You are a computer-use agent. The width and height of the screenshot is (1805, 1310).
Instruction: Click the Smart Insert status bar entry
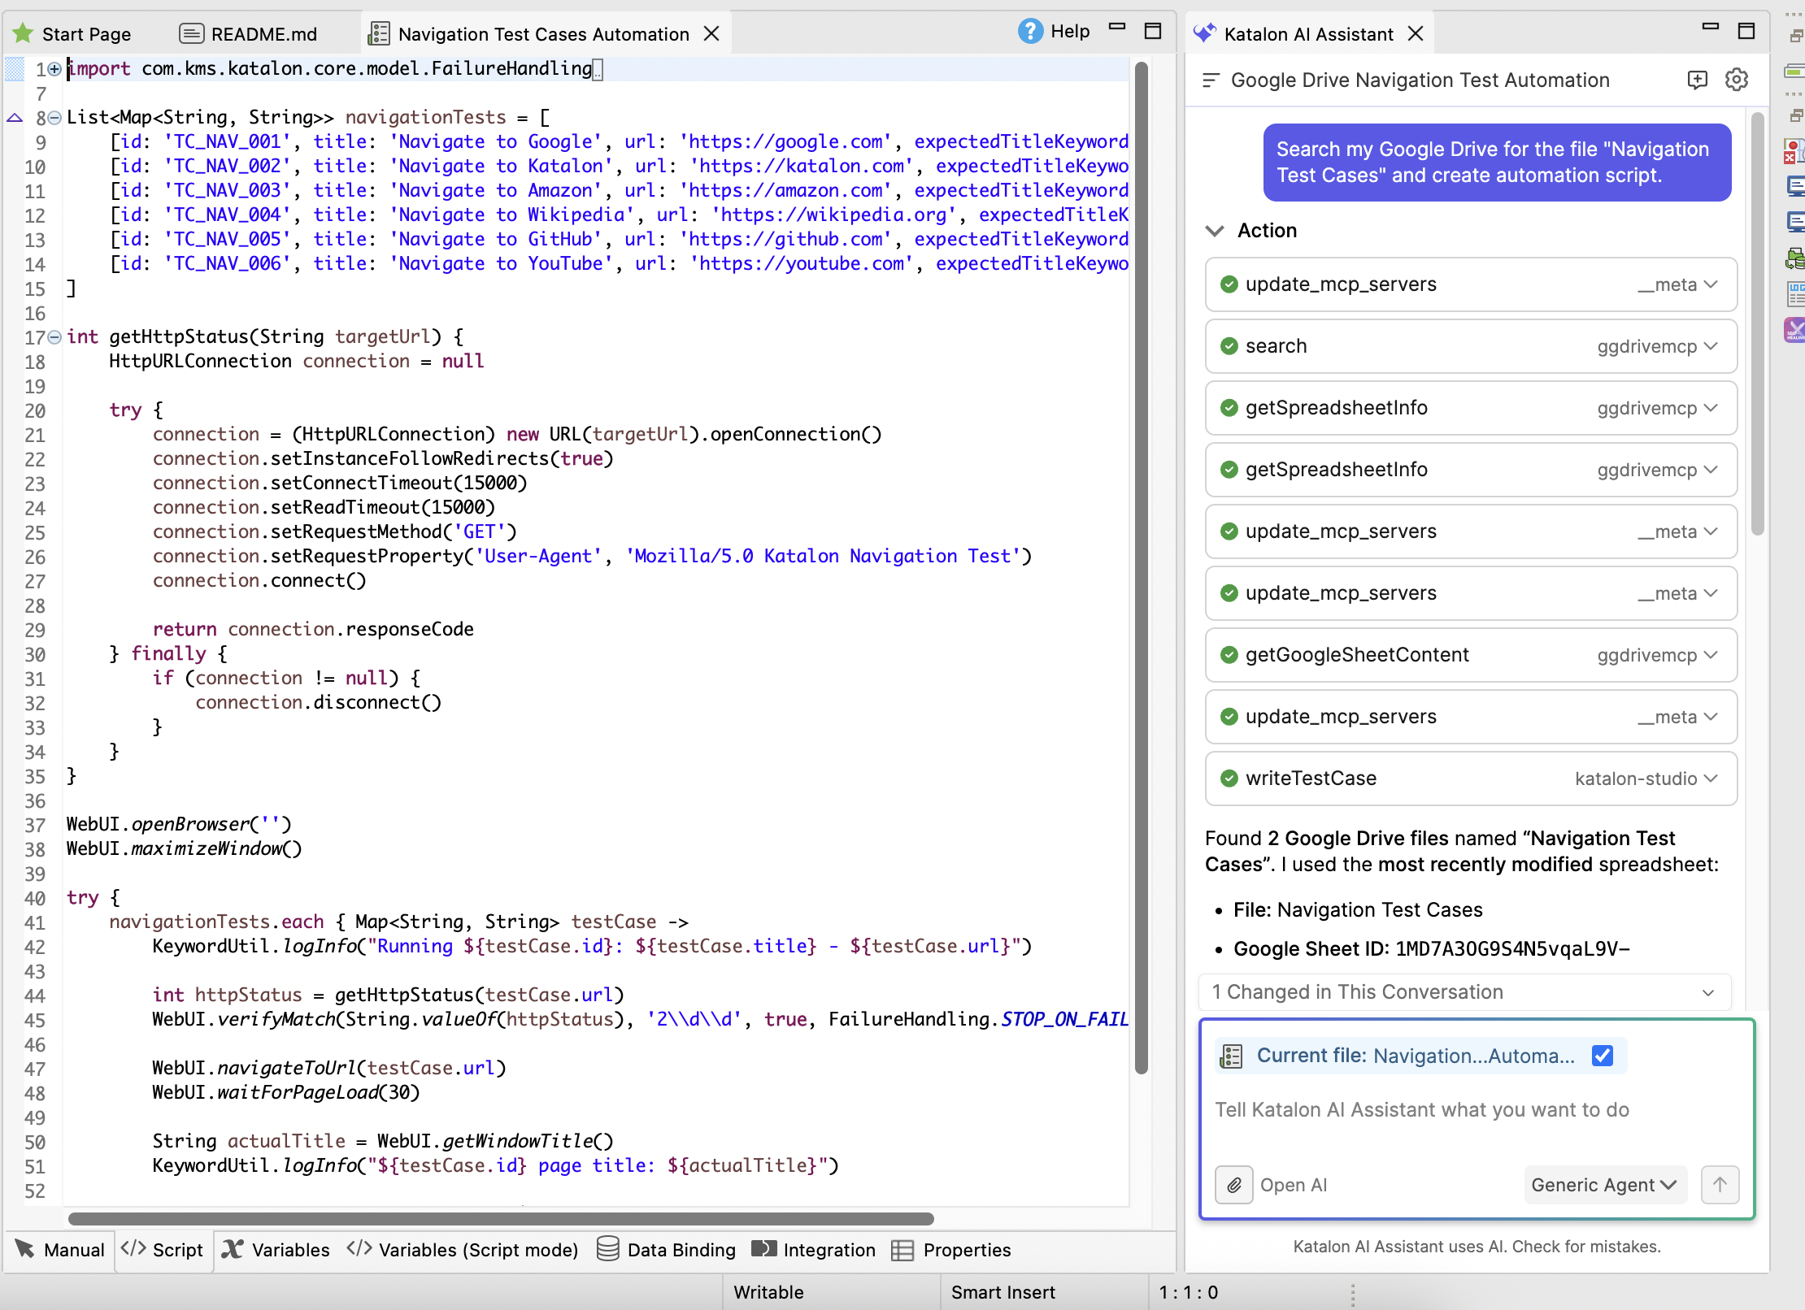point(1003,1292)
